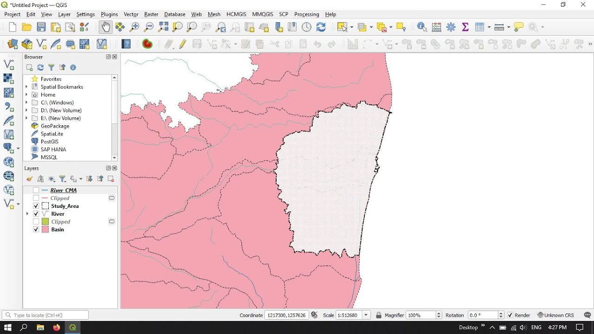Show the green polygon Clipped layer
The image size is (594, 334).
pyautogui.click(x=36, y=222)
